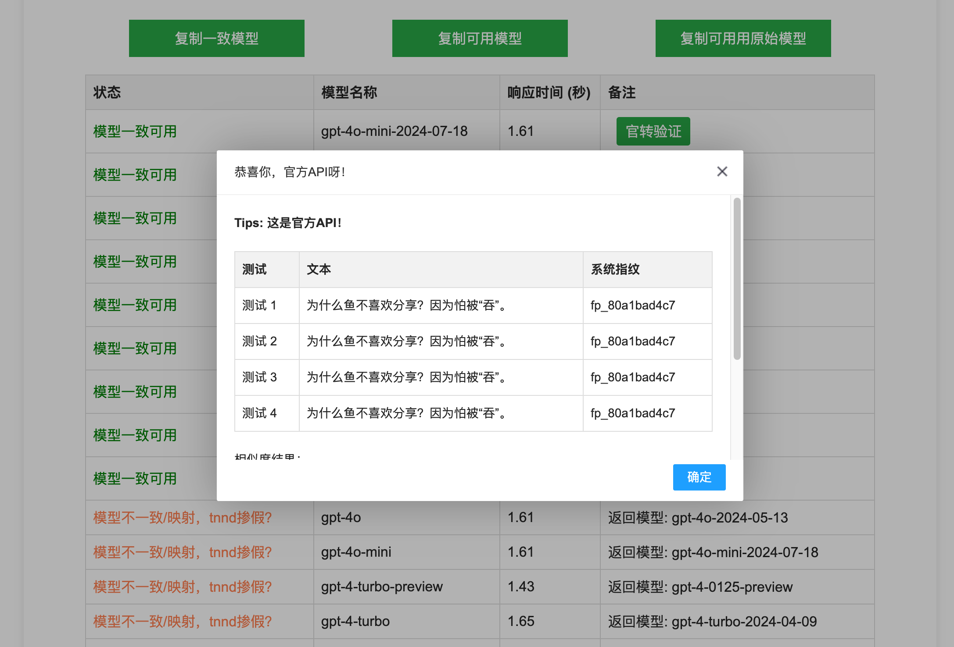Click fingerprint fp_80a1bad4c7 in 测试 4 row
Screen dimensions: 954x647
click(x=633, y=413)
